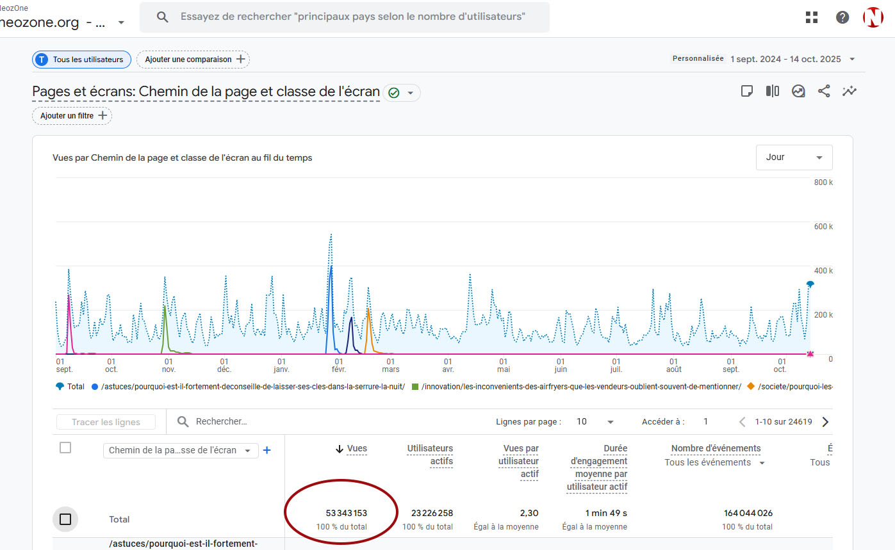Expand the Jour granularity dropdown
895x550 pixels.
click(x=794, y=158)
